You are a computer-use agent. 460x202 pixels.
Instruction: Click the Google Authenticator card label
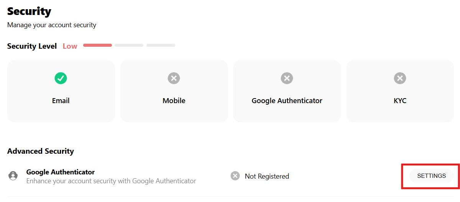coord(287,101)
